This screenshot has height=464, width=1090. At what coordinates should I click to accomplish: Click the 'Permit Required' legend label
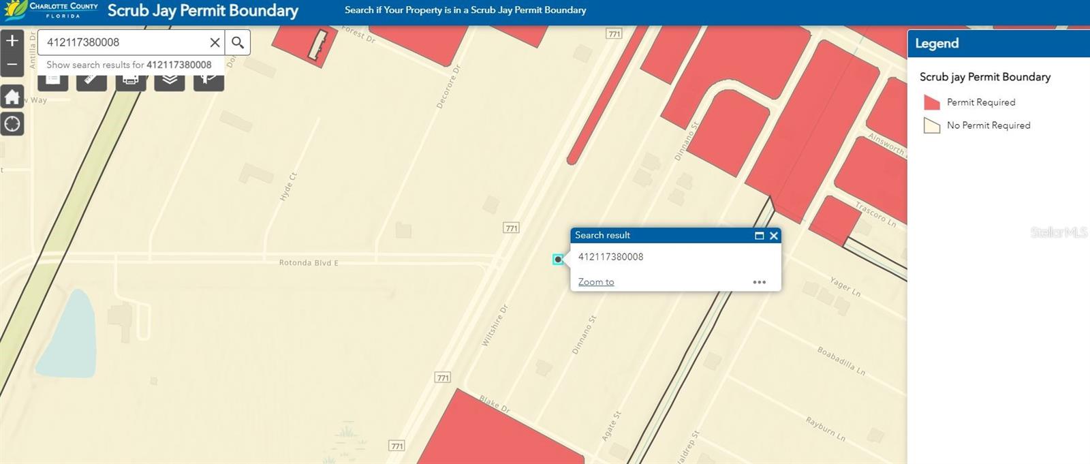[x=981, y=102]
